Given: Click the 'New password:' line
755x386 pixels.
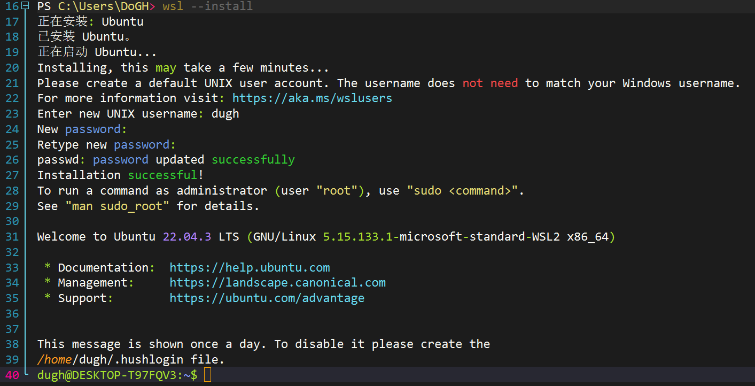Looking at the screenshot, I should click(x=82, y=129).
